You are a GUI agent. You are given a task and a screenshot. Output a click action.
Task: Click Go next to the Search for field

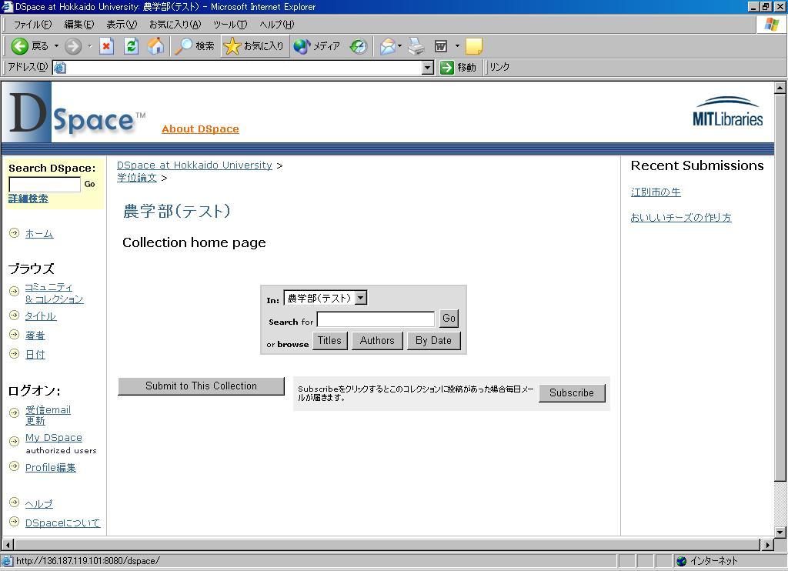point(449,318)
